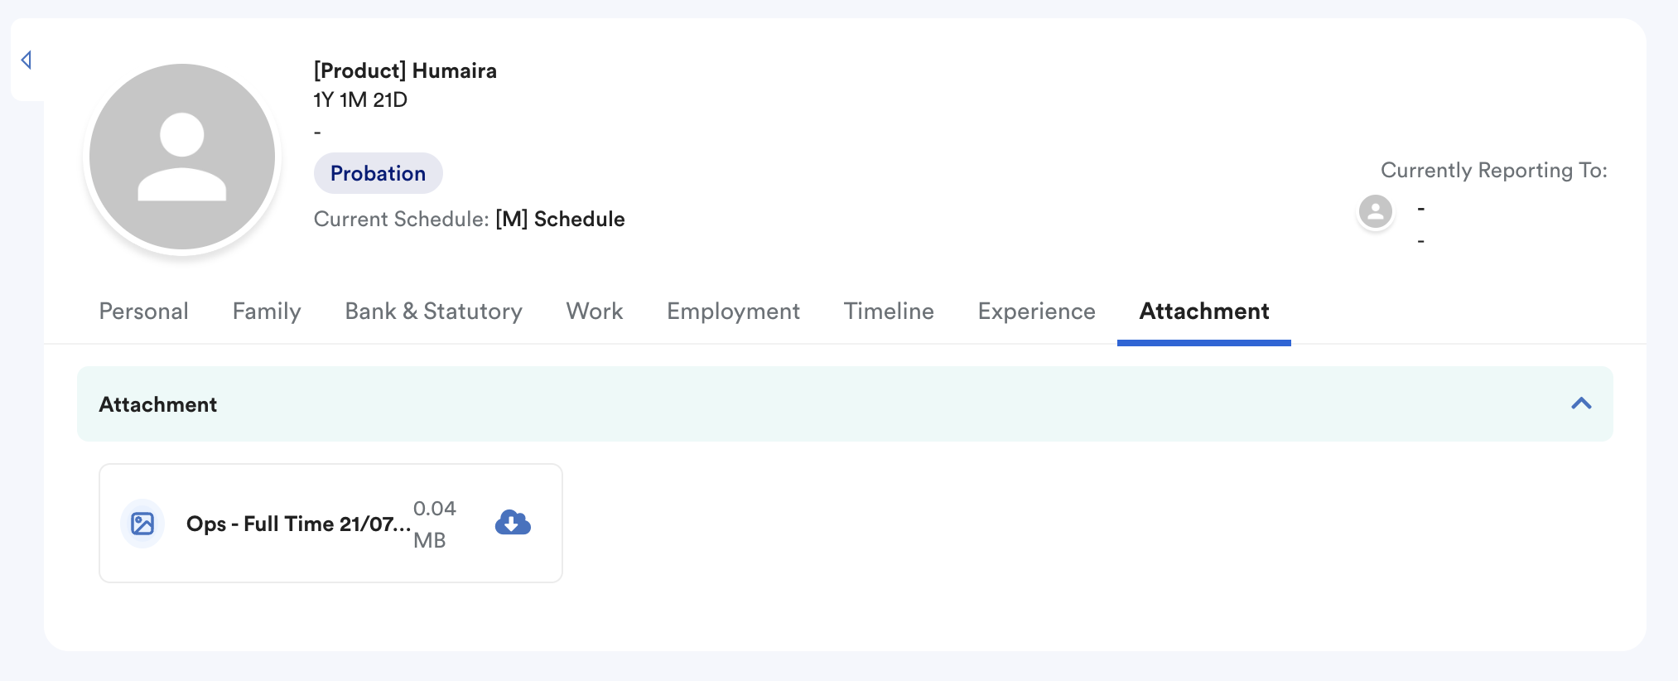The width and height of the screenshot is (1678, 681).
Task: Open the Experience tab
Action: pos(1037,312)
